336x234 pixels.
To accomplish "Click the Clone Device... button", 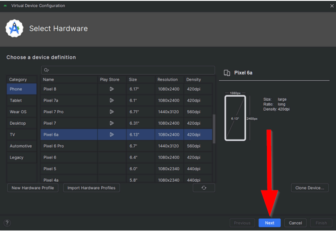I will (309, 188).
